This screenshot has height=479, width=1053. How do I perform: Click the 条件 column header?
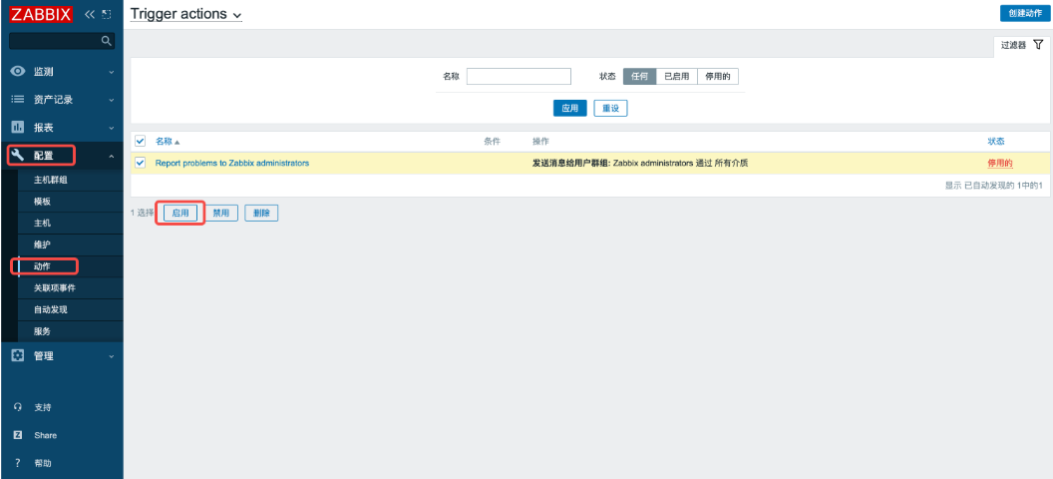tap(493, 141)
